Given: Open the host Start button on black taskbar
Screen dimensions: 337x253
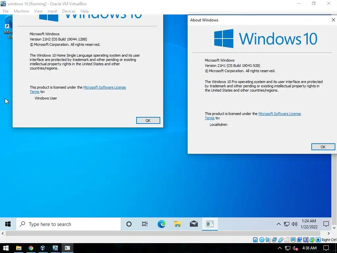Looking at the screenshot, I should pos(6,248).
